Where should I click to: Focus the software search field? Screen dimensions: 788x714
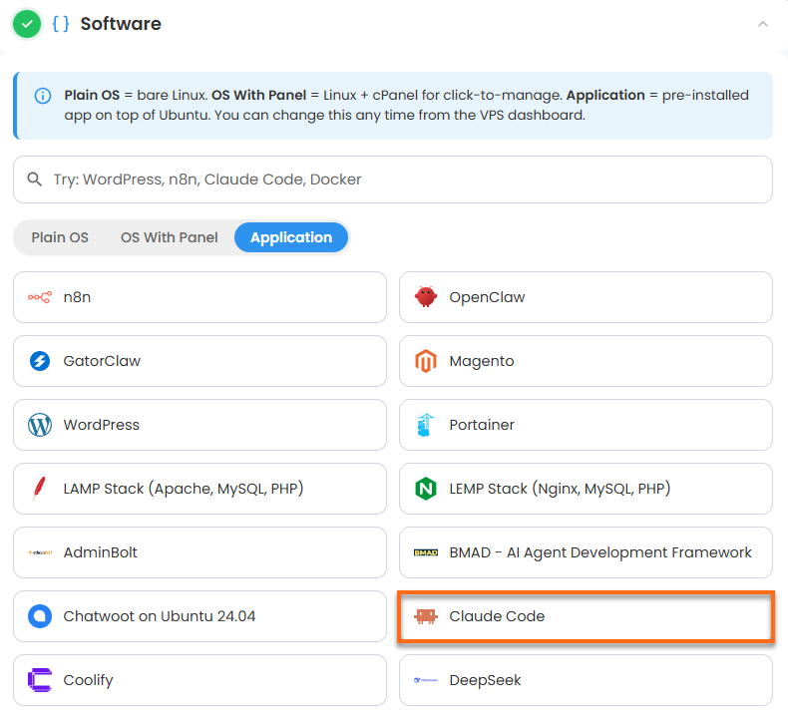(x=393, y=179)
